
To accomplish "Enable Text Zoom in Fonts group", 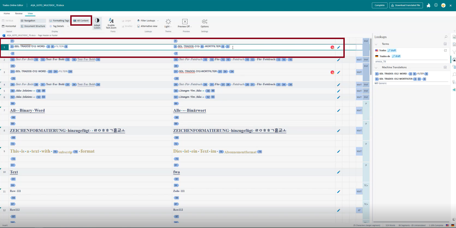I will pyautogui.click(x=111, y=23).
